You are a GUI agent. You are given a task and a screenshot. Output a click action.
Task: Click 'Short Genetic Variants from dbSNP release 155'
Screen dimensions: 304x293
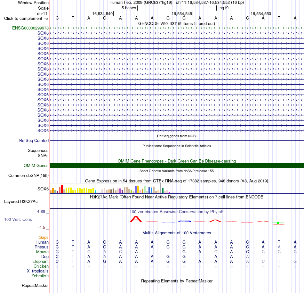(177, 171)
